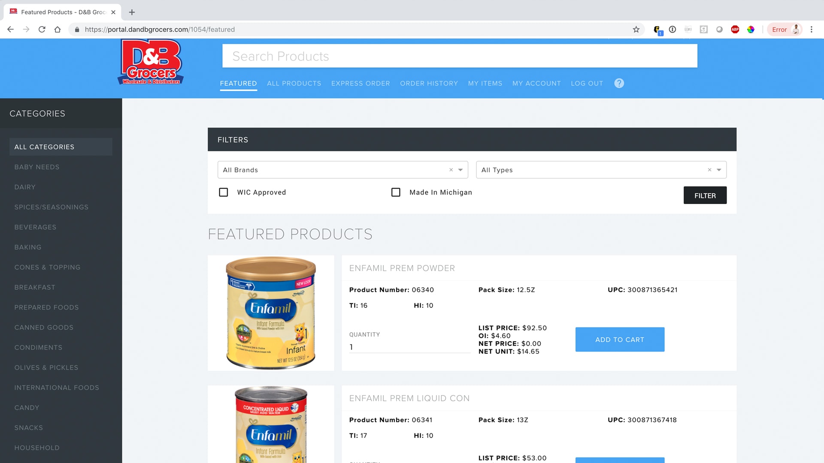
Task: Click the Enfamil Prem Powder quantity field
Action: tap(410, 347)
